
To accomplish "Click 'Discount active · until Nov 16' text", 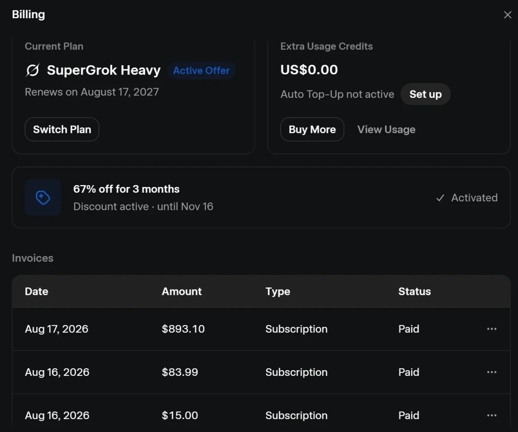I will click(143, 207).
